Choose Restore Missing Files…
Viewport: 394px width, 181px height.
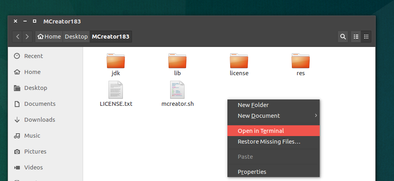[x=274, y=142]
